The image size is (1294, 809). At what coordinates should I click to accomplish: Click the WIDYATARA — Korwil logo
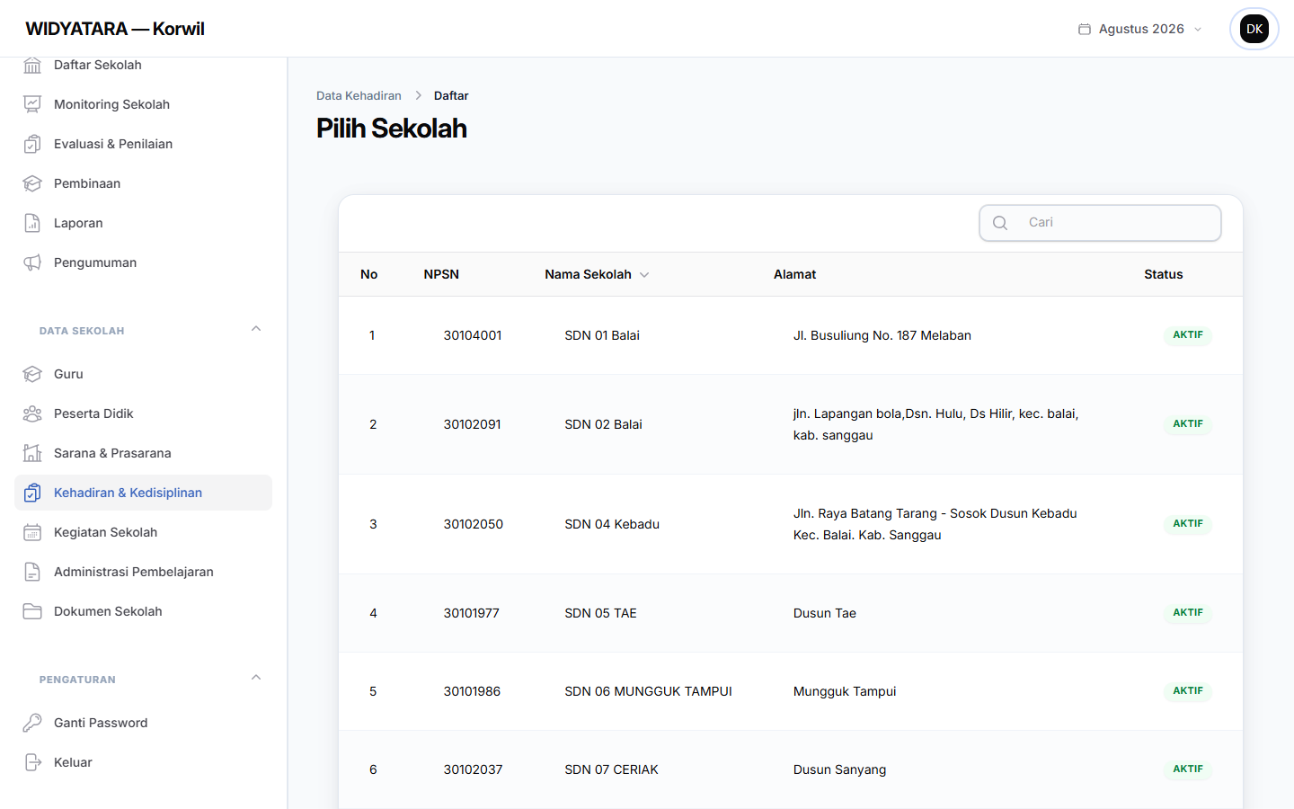coord(115,29)
